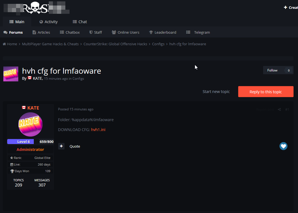Click the skull site logo
The height and width of the screenshot is (213, 298).
coord(37,8)
